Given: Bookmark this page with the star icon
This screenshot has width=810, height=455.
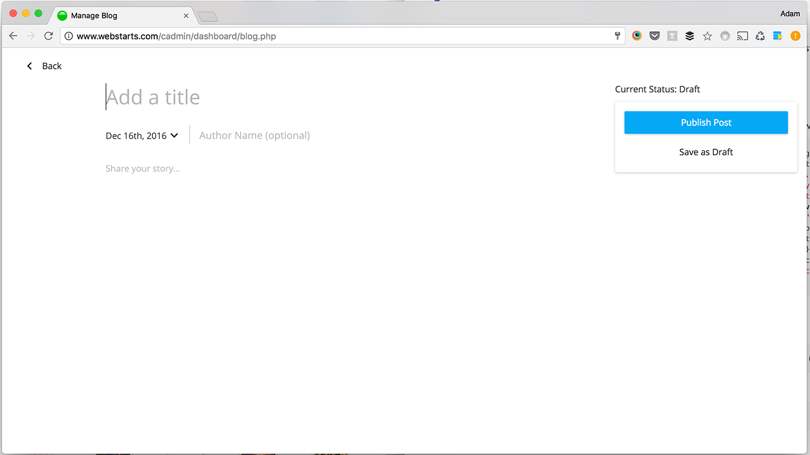Looking at the screenshot, I should (x=707, y=36).
